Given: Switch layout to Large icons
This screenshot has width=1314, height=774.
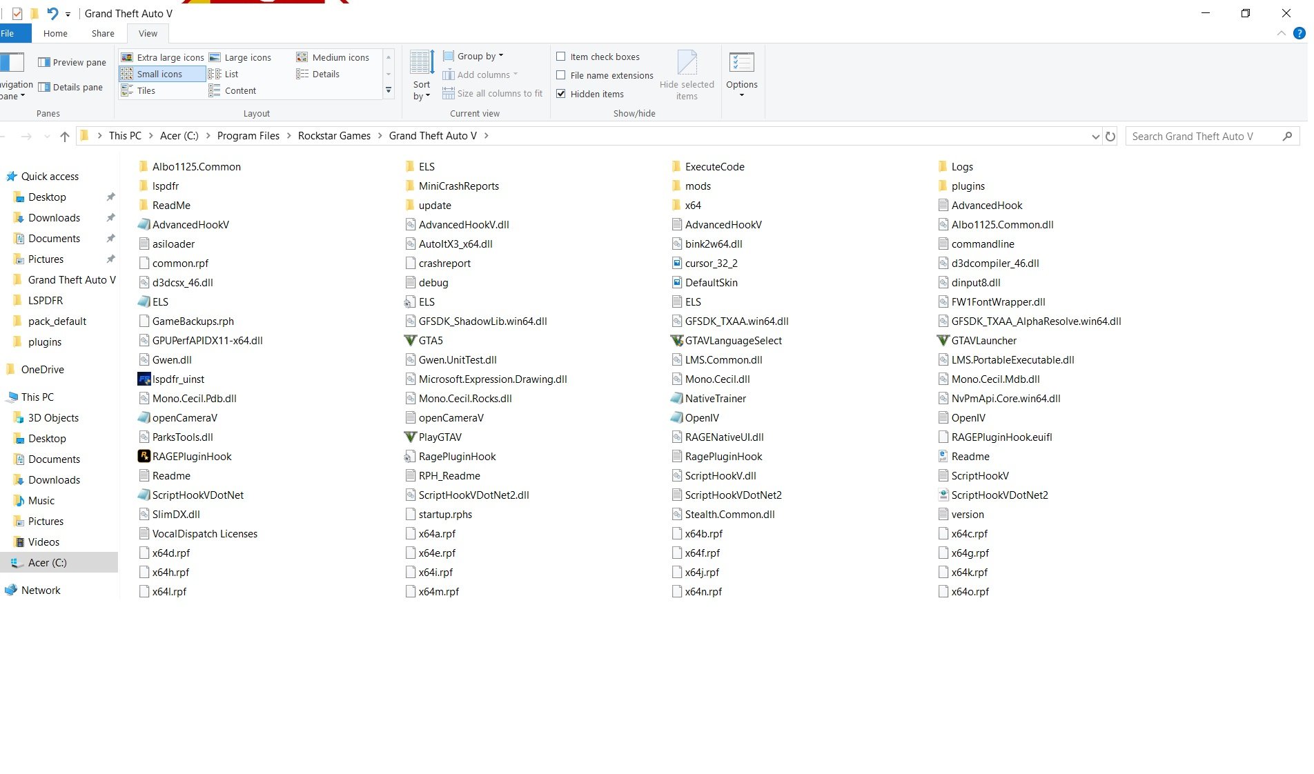Looking at the screenshot, I should coord(240,57).
